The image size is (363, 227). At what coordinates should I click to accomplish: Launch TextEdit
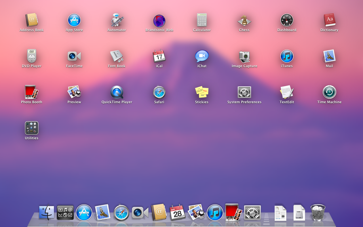(287, 92)
